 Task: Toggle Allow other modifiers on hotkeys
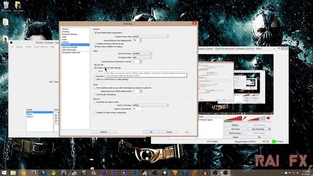coord(95,46)
